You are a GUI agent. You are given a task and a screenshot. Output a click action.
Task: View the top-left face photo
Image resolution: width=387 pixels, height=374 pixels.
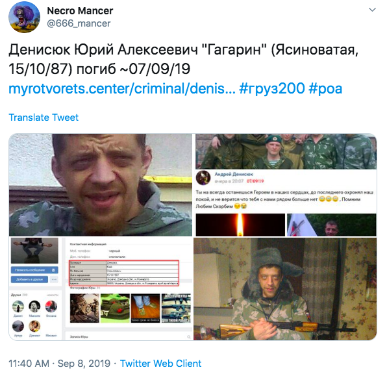coord(101,185)
